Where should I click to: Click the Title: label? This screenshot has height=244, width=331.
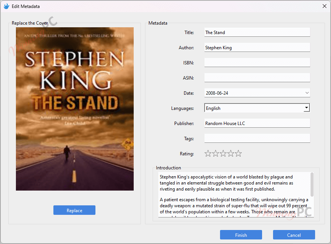point(189,33)
